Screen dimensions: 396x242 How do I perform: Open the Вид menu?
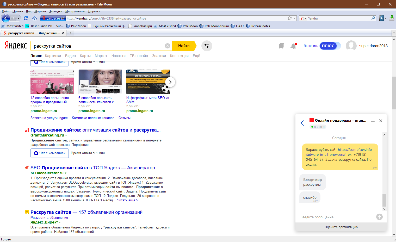click(29, 11)
